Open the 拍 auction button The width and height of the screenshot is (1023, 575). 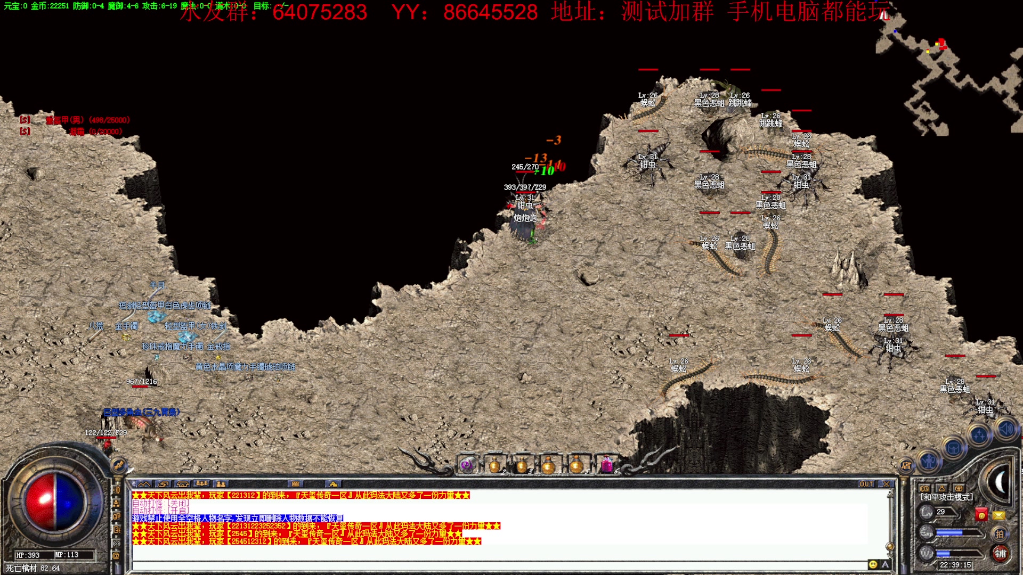click(x=1000, y=534)
